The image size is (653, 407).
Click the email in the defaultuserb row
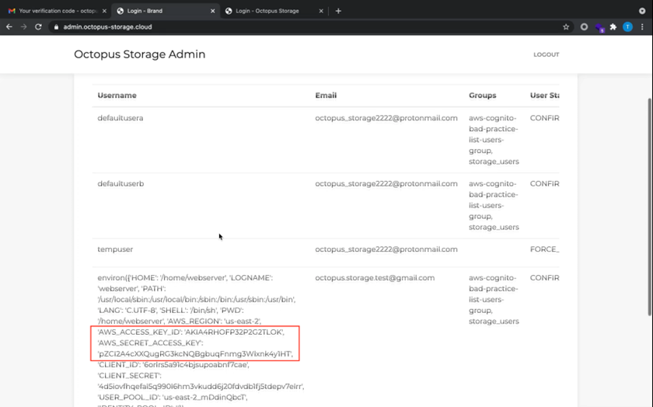[x=386, y=183]
